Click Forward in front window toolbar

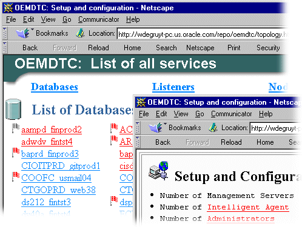point(197,142)
